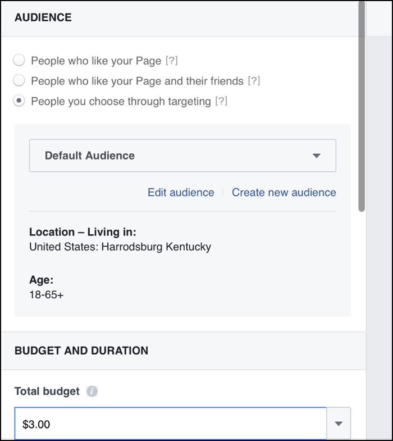
Task: Choose 'People who like your Page and their friends'
Action: click(x=19, y=80)
